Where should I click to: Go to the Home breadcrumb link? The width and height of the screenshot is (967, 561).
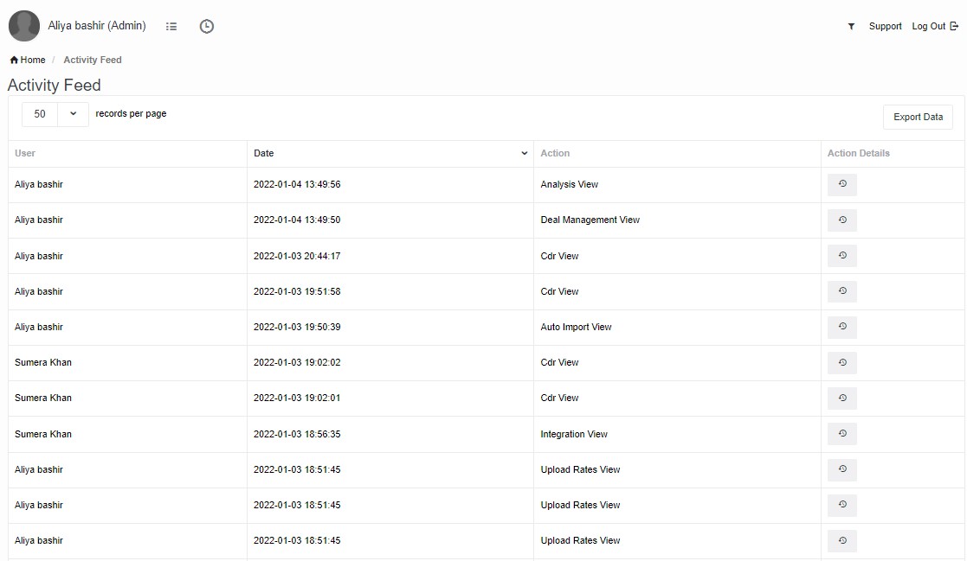28,60
